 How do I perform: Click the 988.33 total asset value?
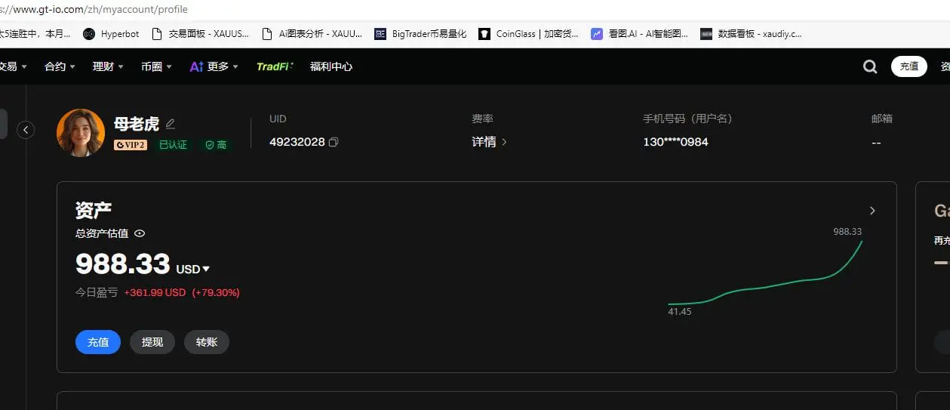tap(123, 264)
